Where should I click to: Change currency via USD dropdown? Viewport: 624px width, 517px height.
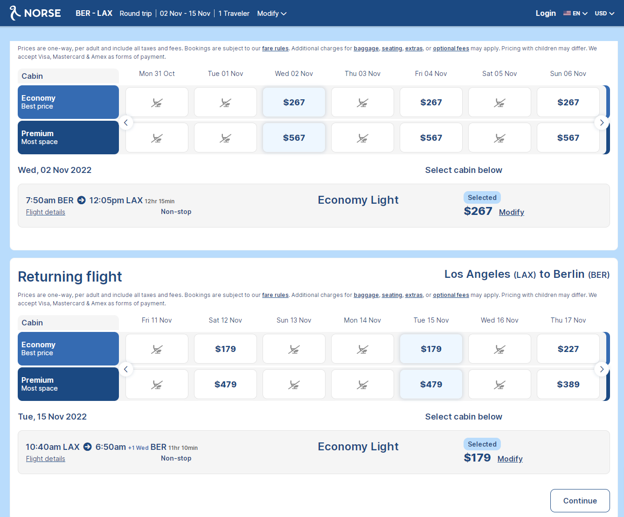coord(604,14)
